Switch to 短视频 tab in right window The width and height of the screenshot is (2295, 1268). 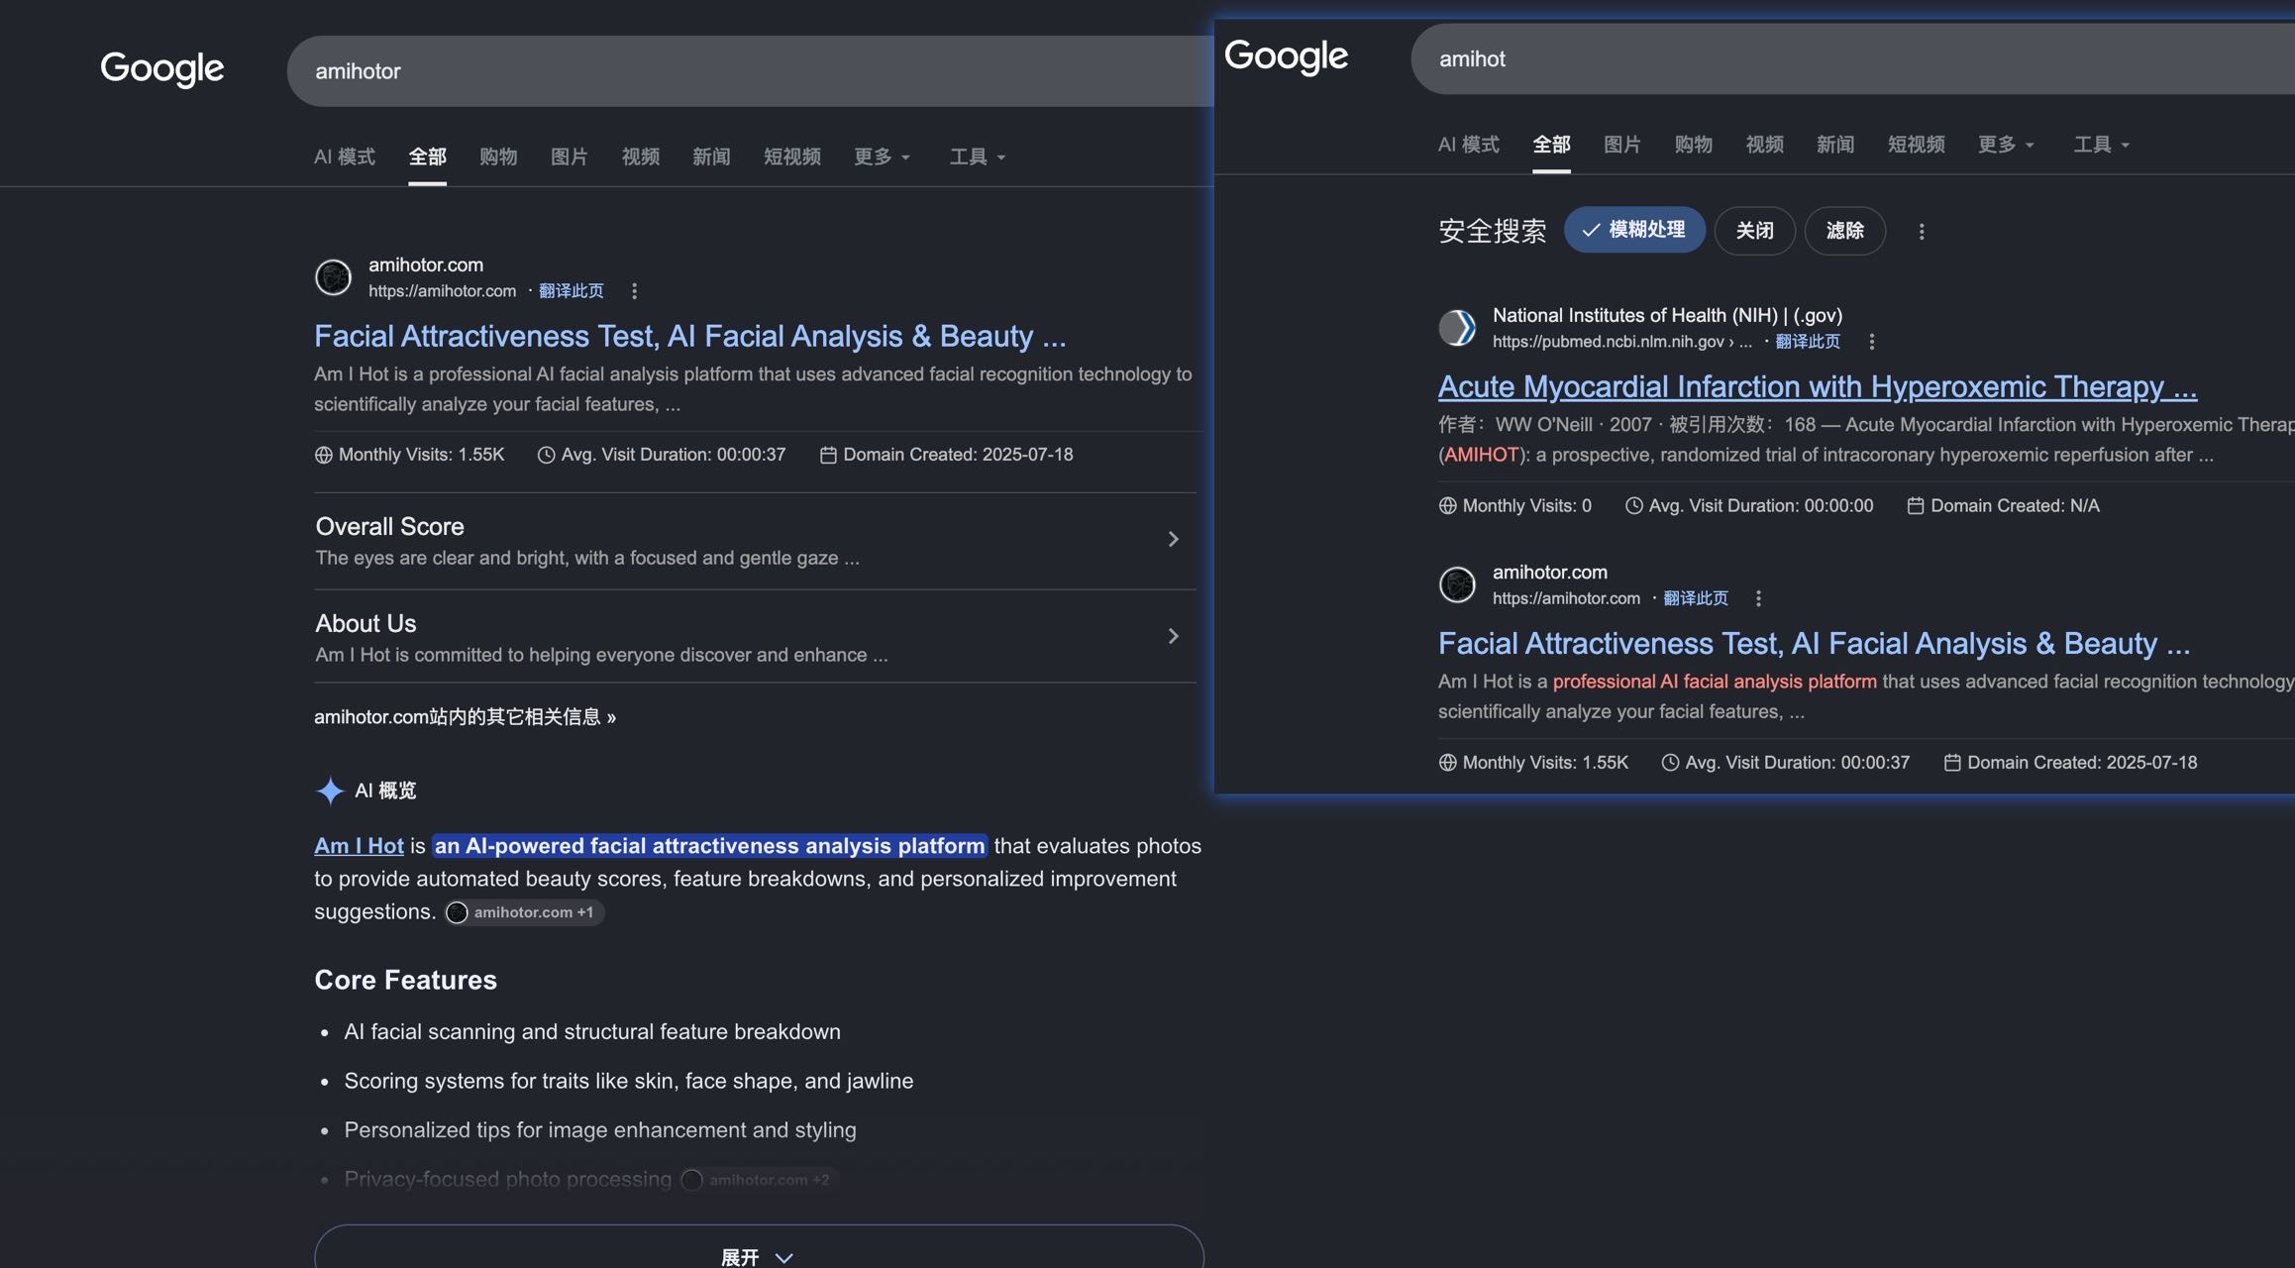click(x=1917, y=145)
